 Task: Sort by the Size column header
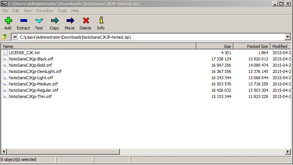[x=215, y=46]
